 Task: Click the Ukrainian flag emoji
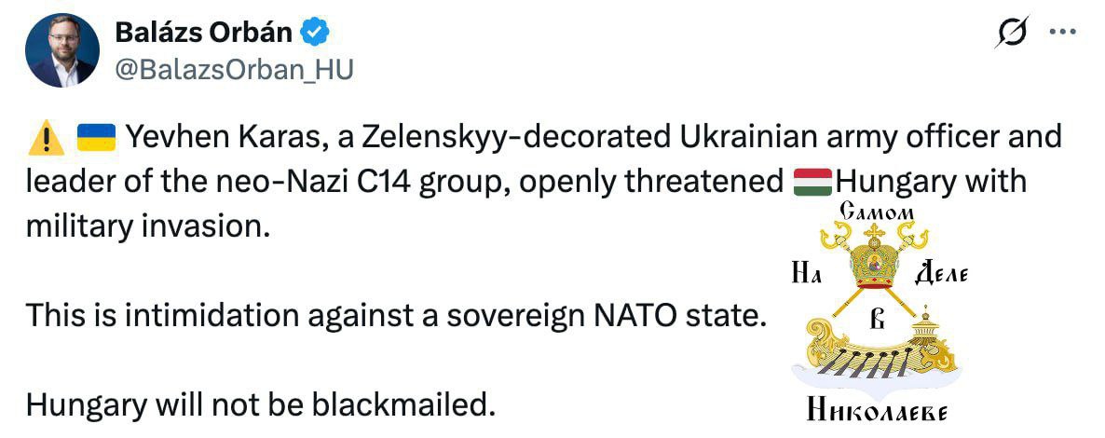click(95, 138)
